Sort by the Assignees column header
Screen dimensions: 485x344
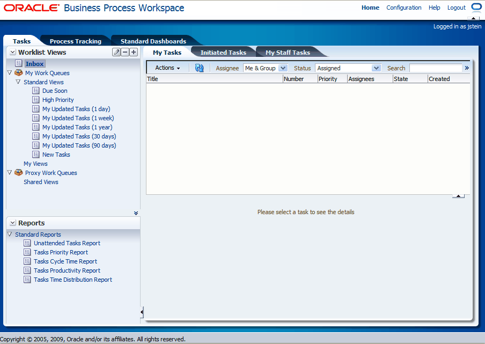click(370, 79)
